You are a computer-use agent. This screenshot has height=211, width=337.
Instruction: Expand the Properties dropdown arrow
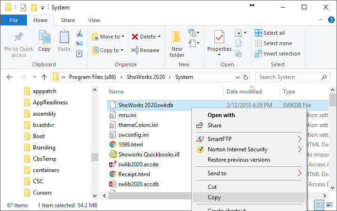pos(219,55)
